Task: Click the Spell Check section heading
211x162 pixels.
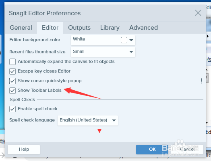Action: pos(22,99)
